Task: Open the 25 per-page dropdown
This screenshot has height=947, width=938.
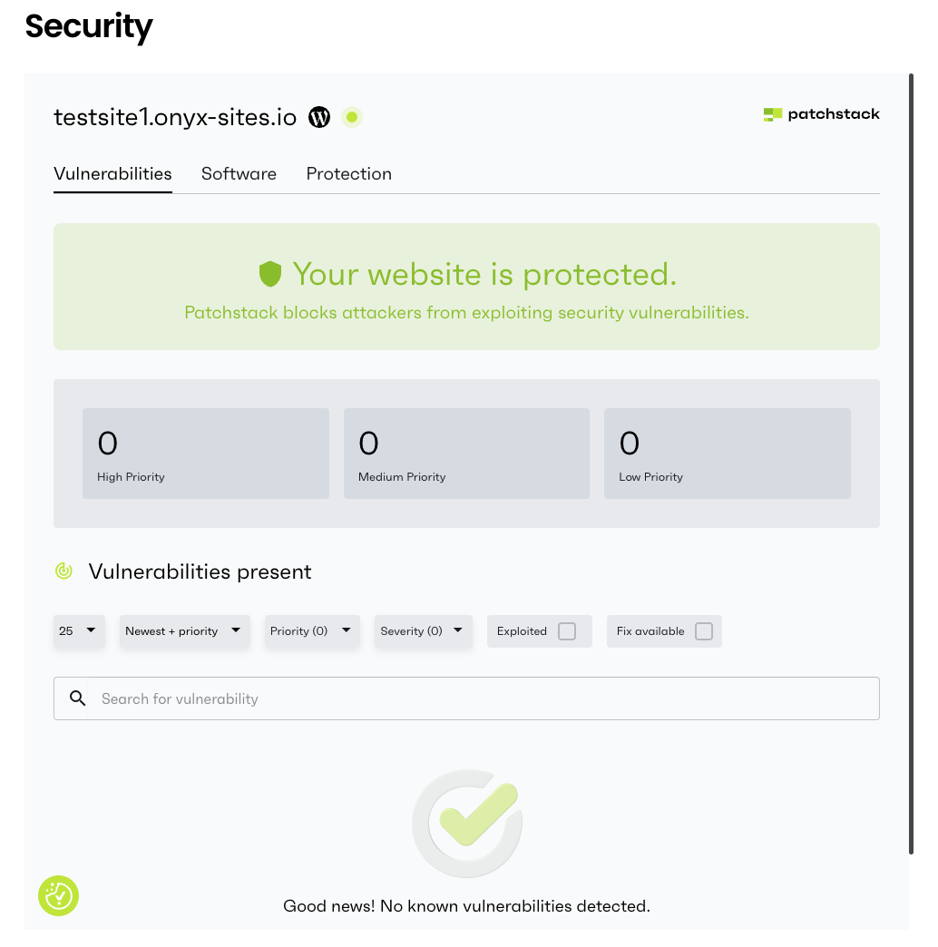Action: (x=79, y=631)
